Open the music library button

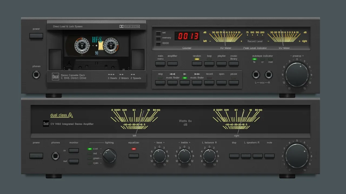point(234,64)
